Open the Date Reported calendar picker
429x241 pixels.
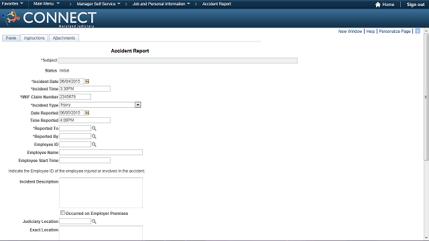[x=87, y=113]
